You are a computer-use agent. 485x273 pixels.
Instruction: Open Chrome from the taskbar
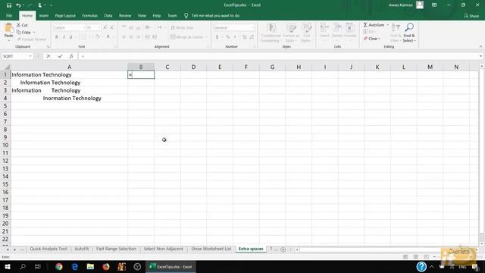[59, 266]
